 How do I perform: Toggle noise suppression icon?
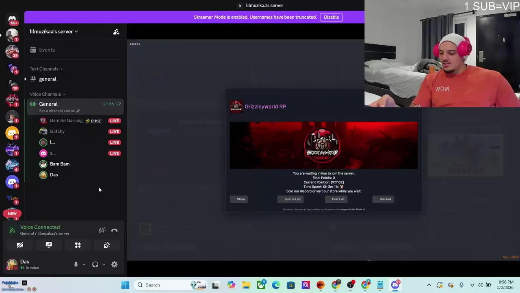click(x=102, y=230)
